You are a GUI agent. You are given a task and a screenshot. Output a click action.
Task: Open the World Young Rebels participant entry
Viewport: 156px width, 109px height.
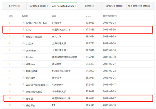37,85
